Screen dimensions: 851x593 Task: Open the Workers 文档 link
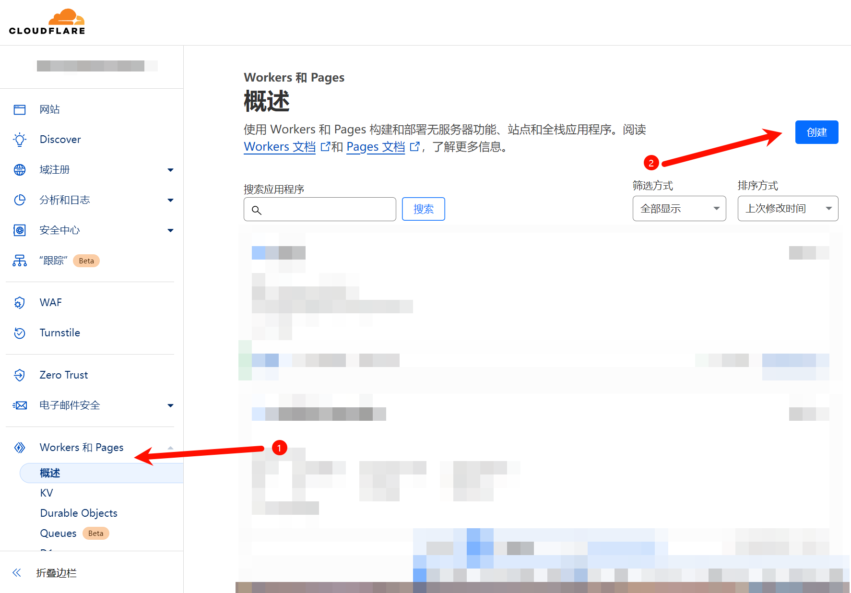280,146
